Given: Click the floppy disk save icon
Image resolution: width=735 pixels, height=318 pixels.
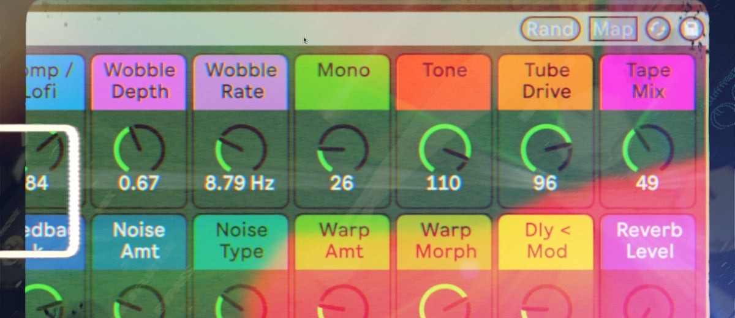Looking at the screenshot, I should [x=692, y=29].
